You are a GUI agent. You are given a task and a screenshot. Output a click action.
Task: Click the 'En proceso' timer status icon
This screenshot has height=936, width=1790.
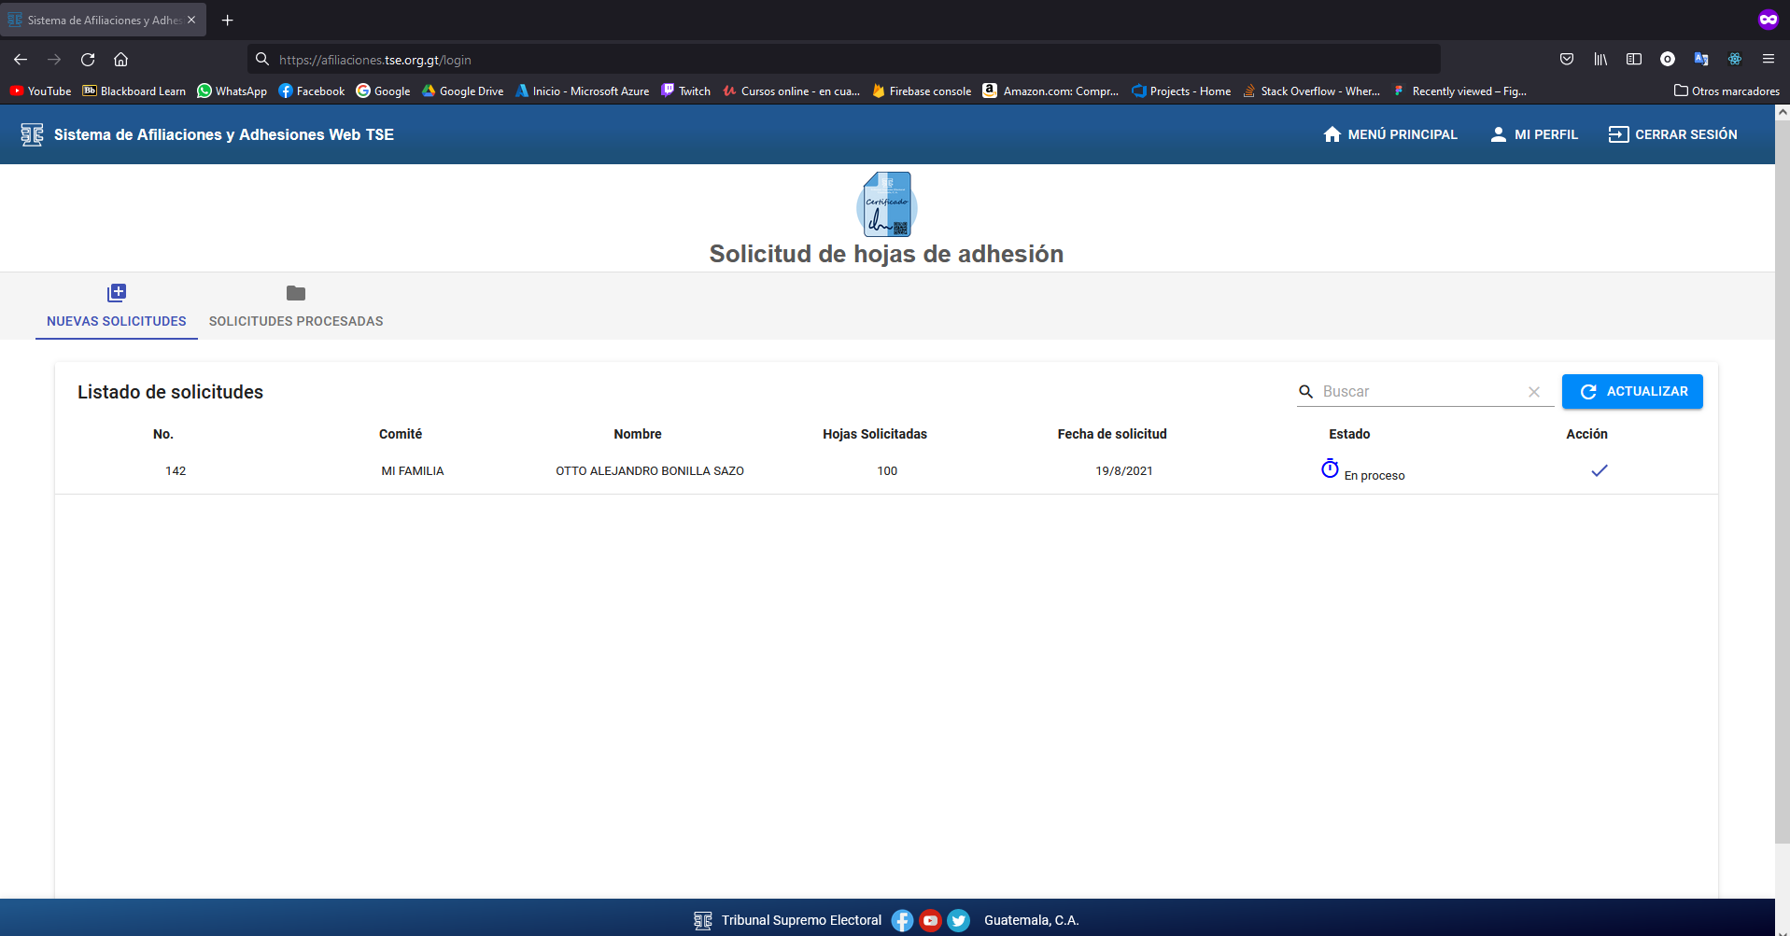click(x=1330, y=468)
